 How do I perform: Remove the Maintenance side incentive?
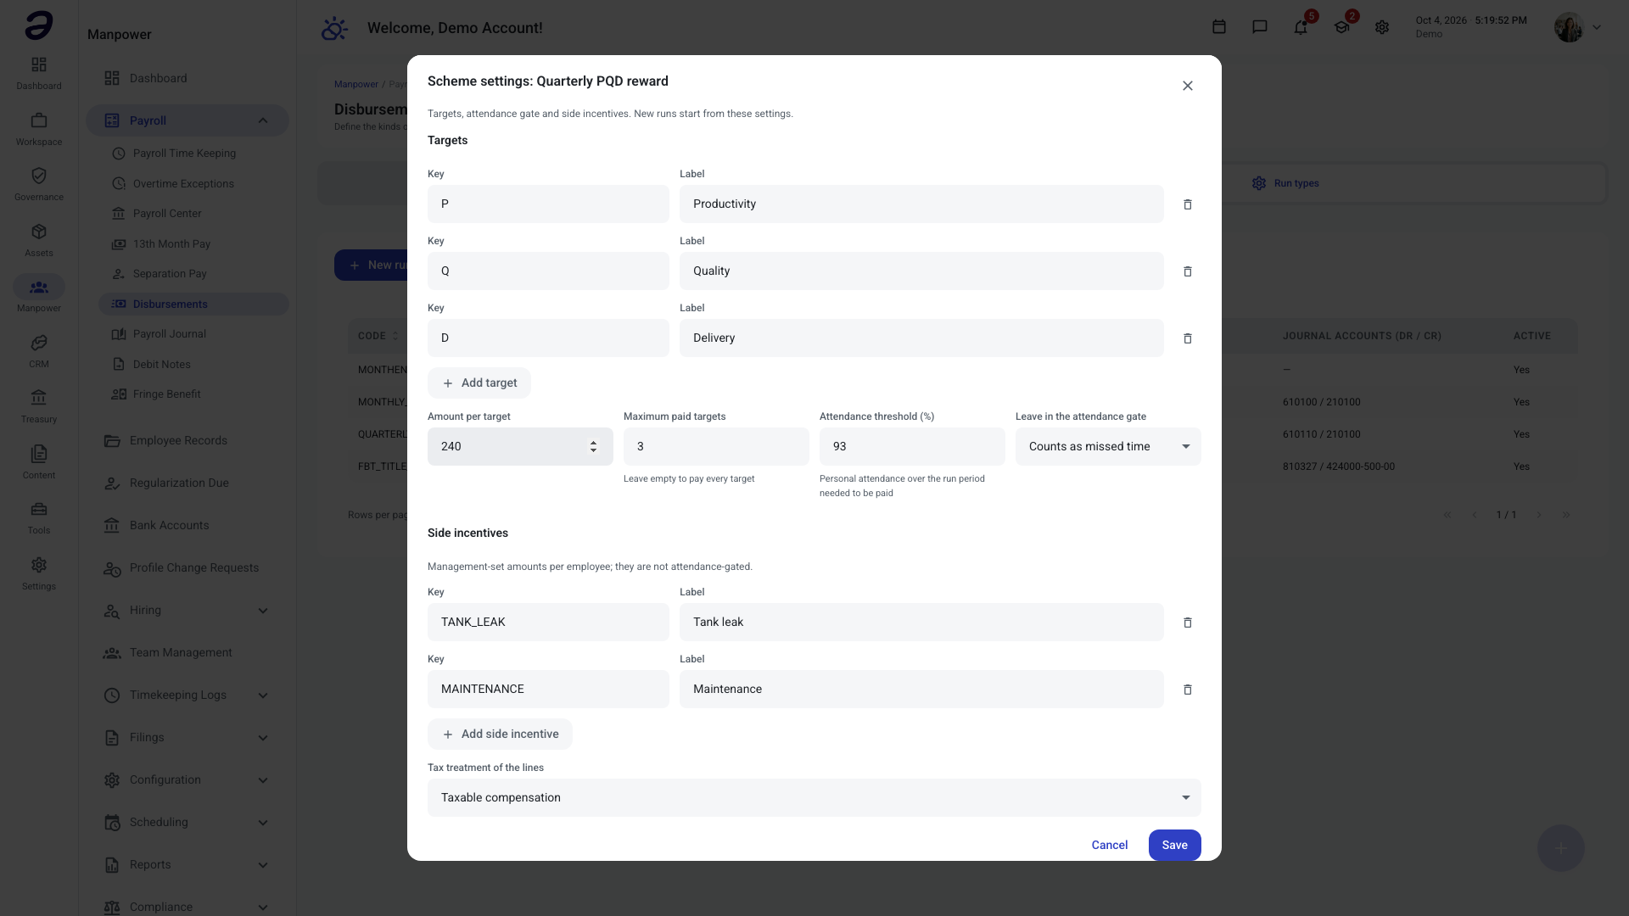(x=1188, y=690)
